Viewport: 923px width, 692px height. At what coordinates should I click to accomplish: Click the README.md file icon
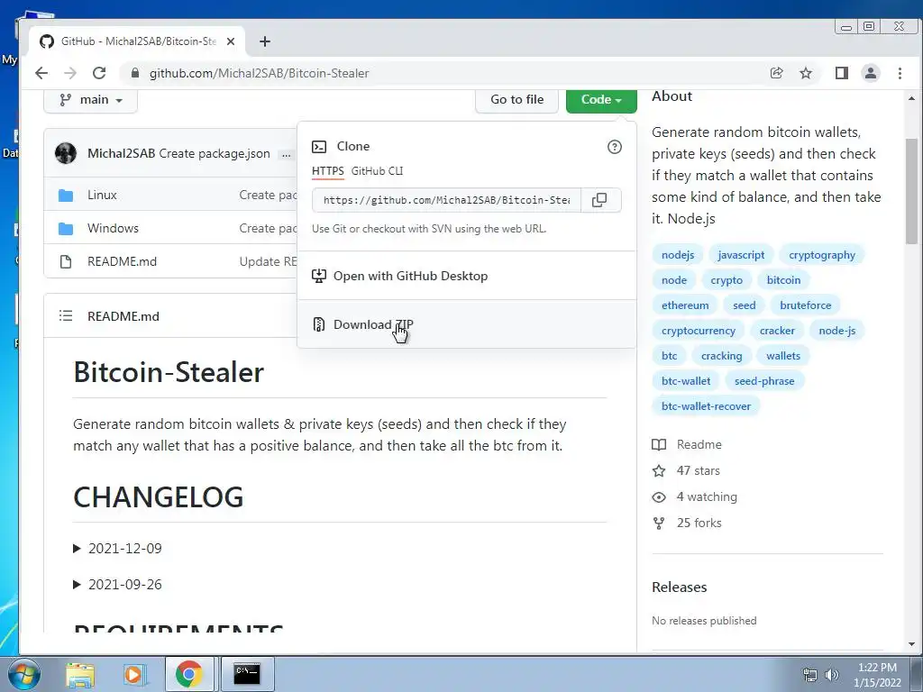point(66,261)
